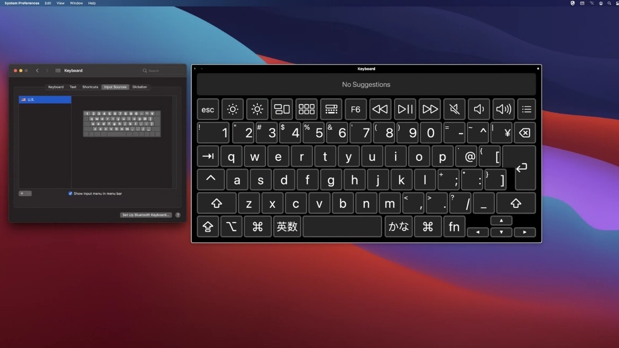Open the Window menu in the menu bar
The height and width of the screenshot is (348, 619).
pos(76,3)
